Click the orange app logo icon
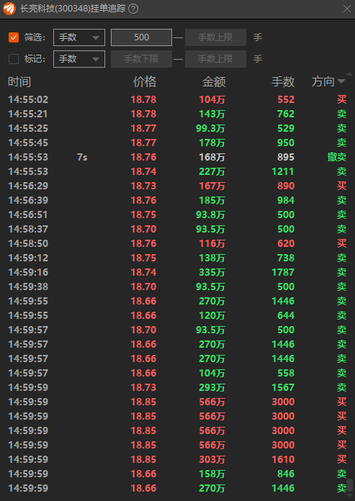The height and width of the screenshot is (501, 355). coord(9,9)
